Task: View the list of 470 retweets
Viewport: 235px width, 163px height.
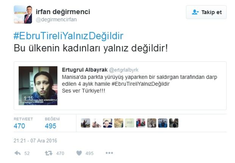Action: click(23, 123)
